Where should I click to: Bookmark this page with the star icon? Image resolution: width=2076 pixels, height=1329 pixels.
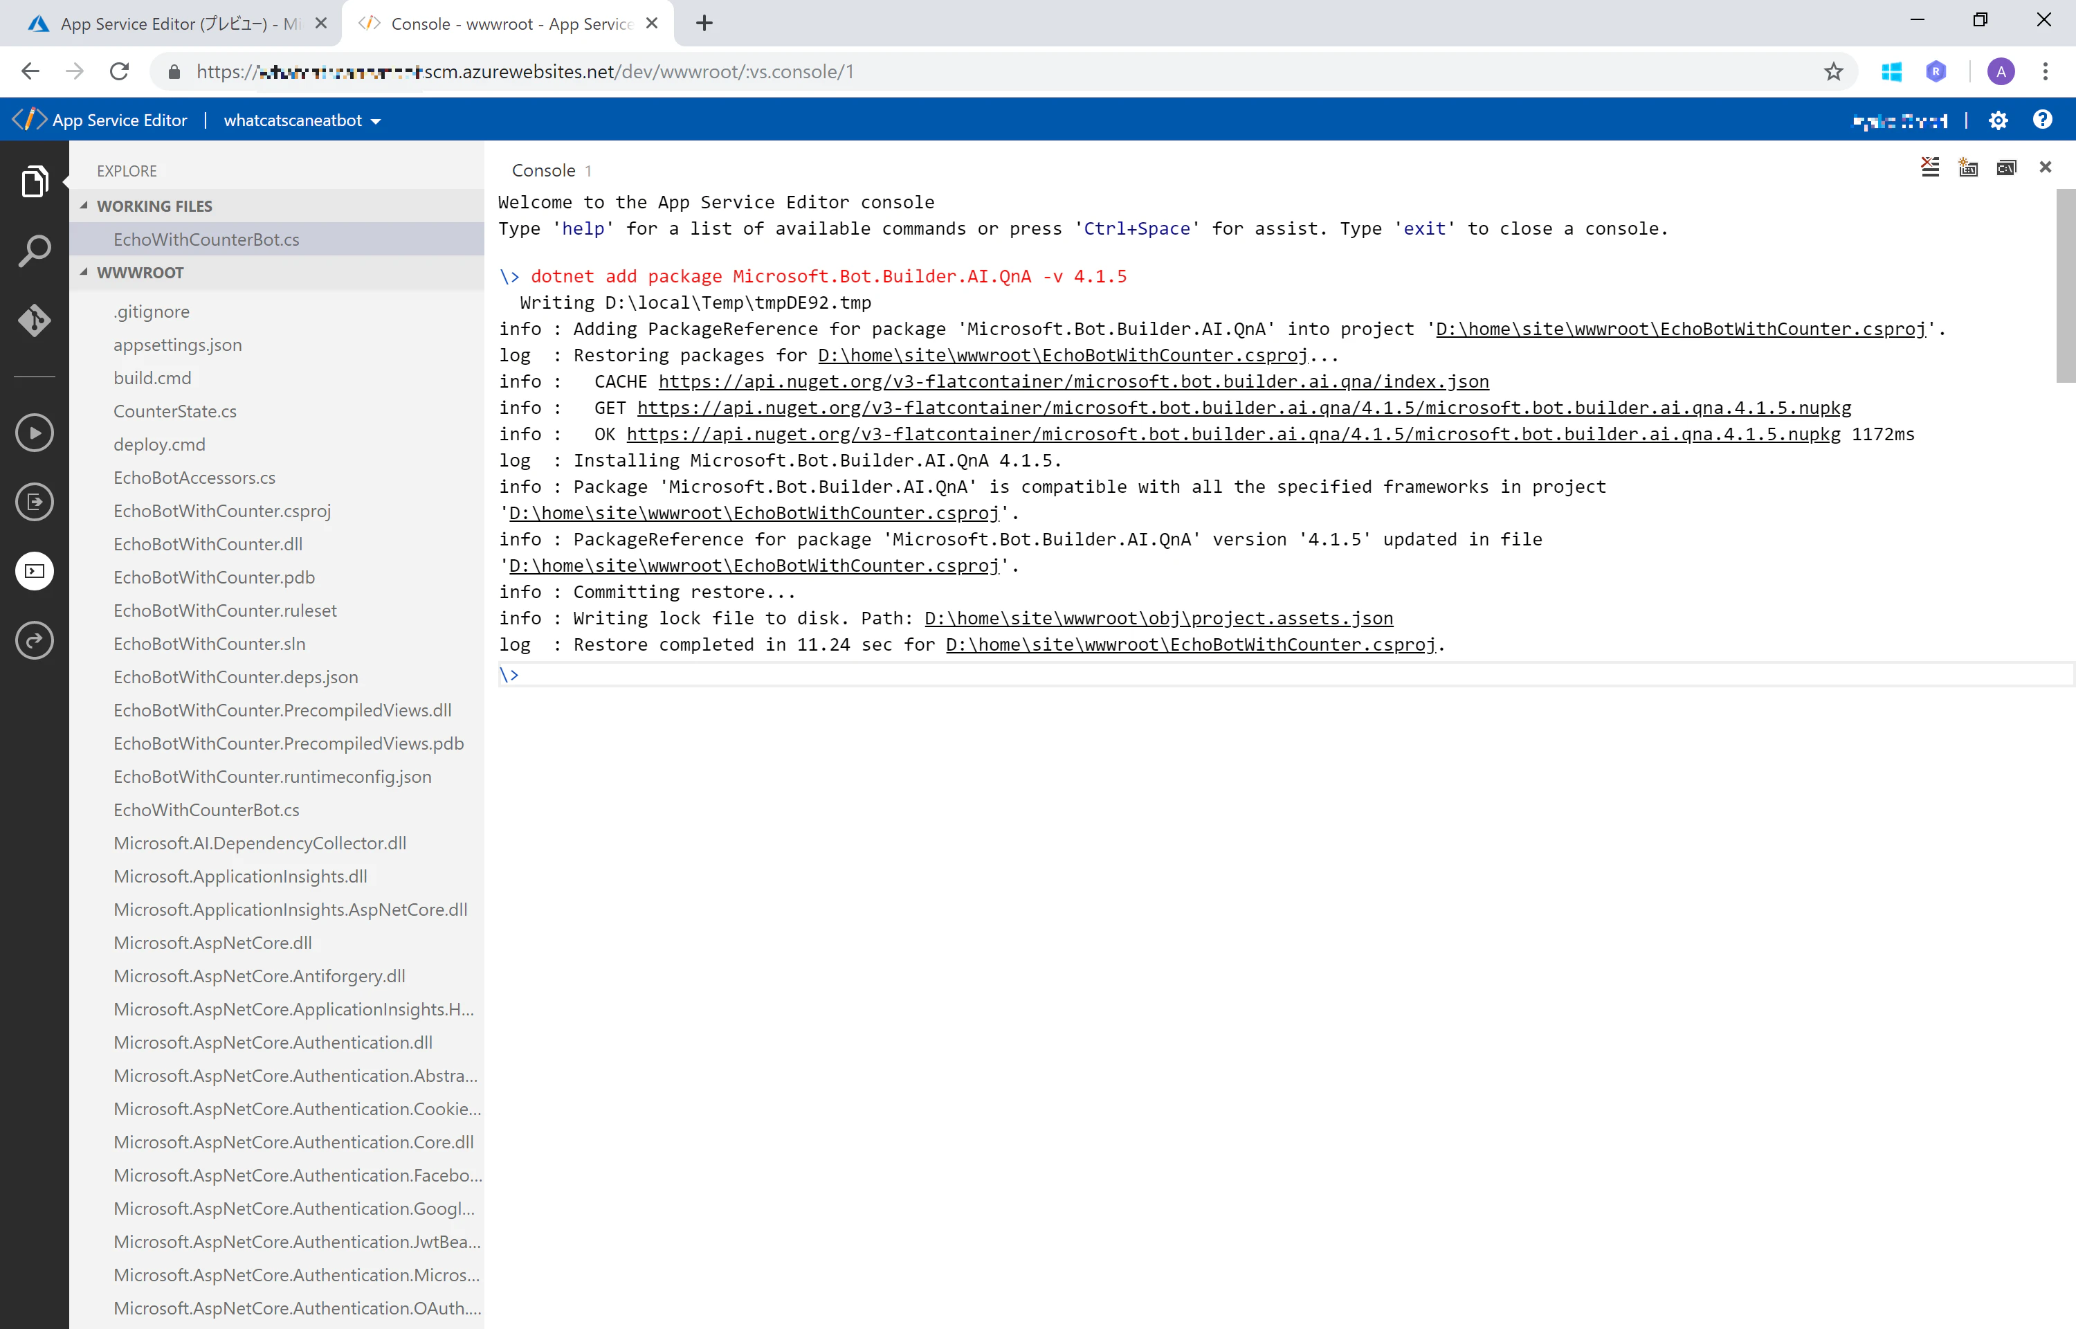(x=1834, y=71)
